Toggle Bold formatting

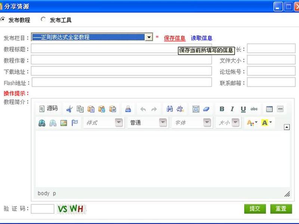tap(222, 109)
